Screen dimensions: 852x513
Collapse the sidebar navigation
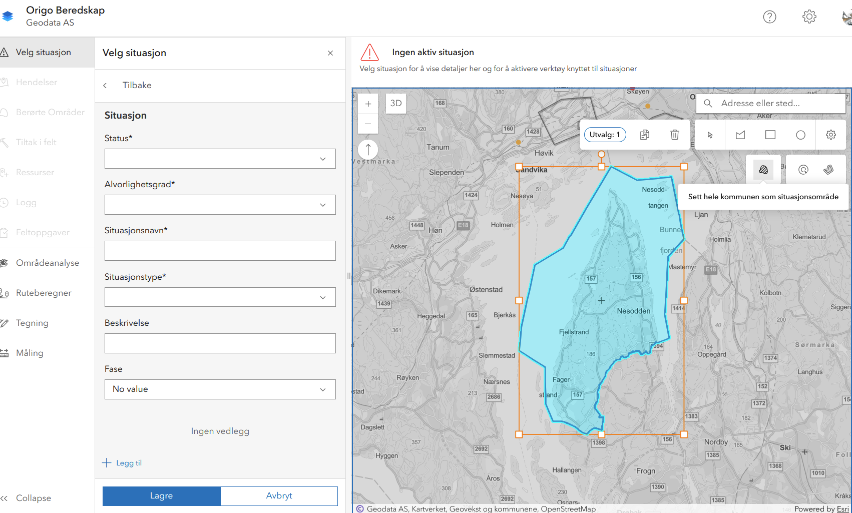(x=26, y=498)
